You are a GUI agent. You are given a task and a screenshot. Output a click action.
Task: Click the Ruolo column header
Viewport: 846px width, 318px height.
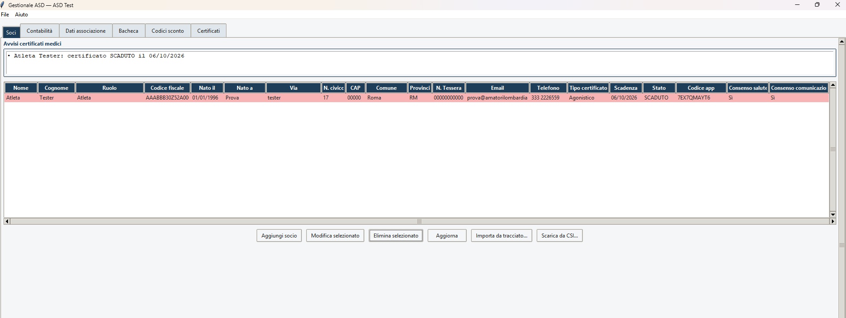tap(109, 88)
